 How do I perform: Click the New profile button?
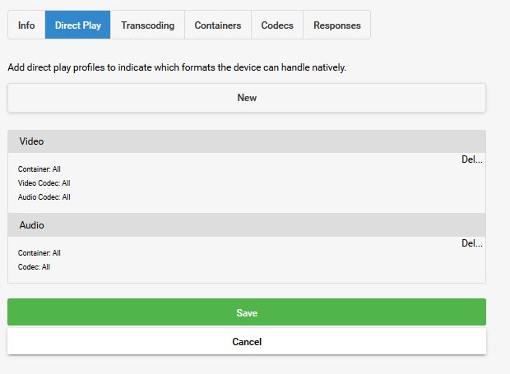[x=247, y=98]
